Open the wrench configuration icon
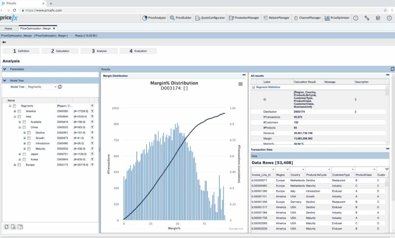 point(367,18)
